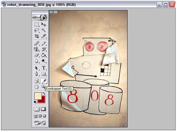
Task: Select the Hand tool
Action: 37,87
